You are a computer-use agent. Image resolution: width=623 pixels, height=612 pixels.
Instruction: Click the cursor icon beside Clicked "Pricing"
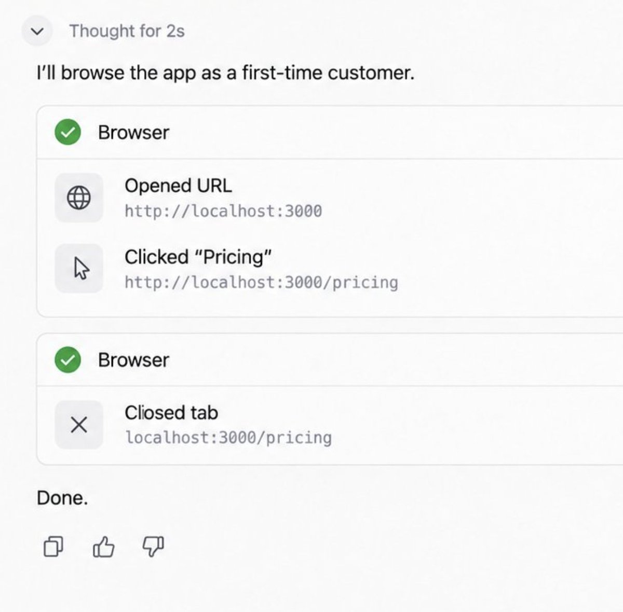click(x=79, y=269)
